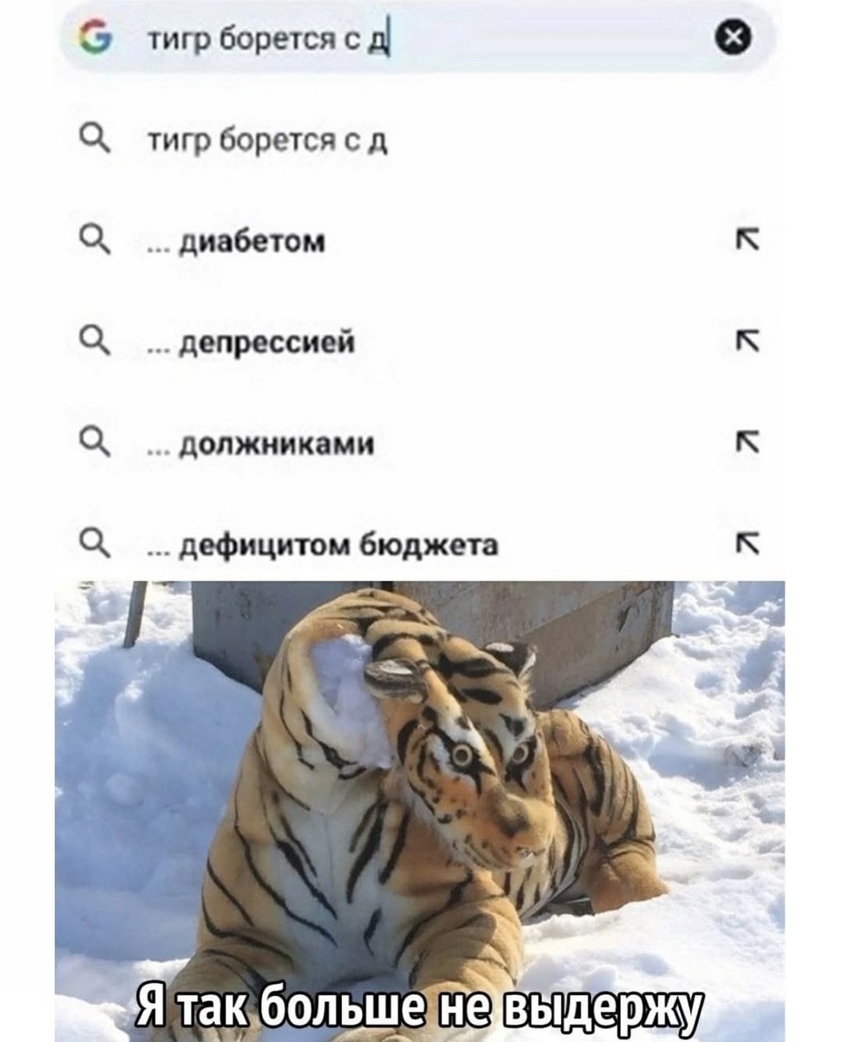Click magnifier icon beside 'дефицитом бюджета'
Image resolution: width=843 pixels, height=1042 pixels.
[x=91, y=544]
